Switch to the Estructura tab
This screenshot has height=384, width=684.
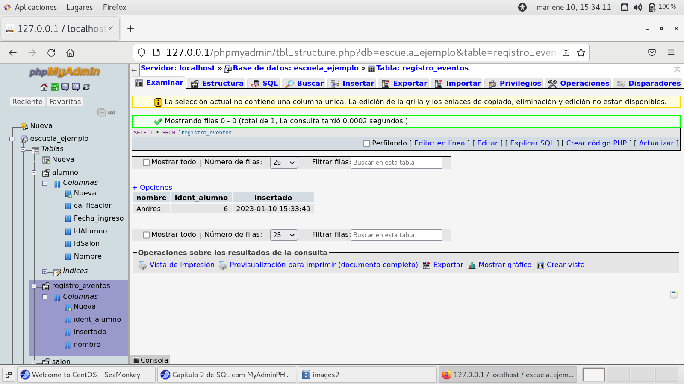222,84
